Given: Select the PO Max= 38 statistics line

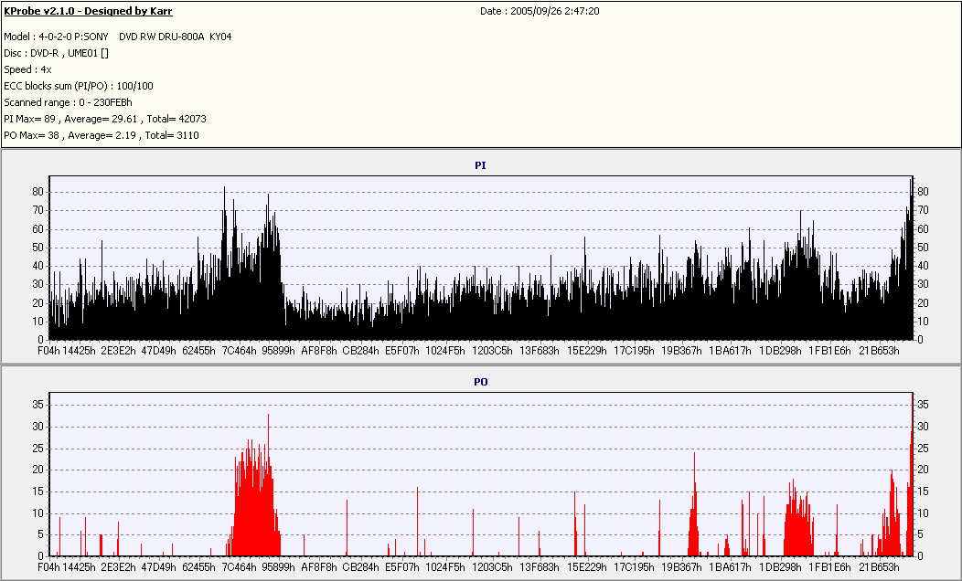Looking at the screenshot, I should point(102,135).
